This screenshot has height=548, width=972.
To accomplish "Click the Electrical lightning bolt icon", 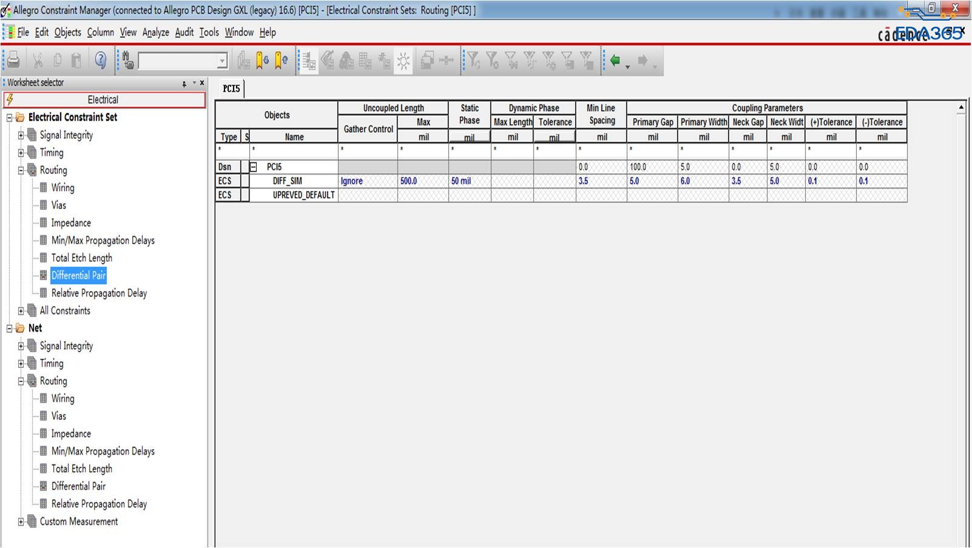I will tap(10, 99).
